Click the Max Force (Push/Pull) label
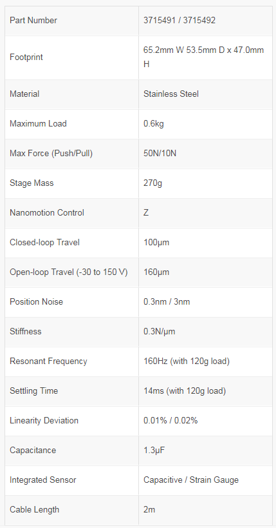This screenshot has width=276, height=528. point(51,153)
